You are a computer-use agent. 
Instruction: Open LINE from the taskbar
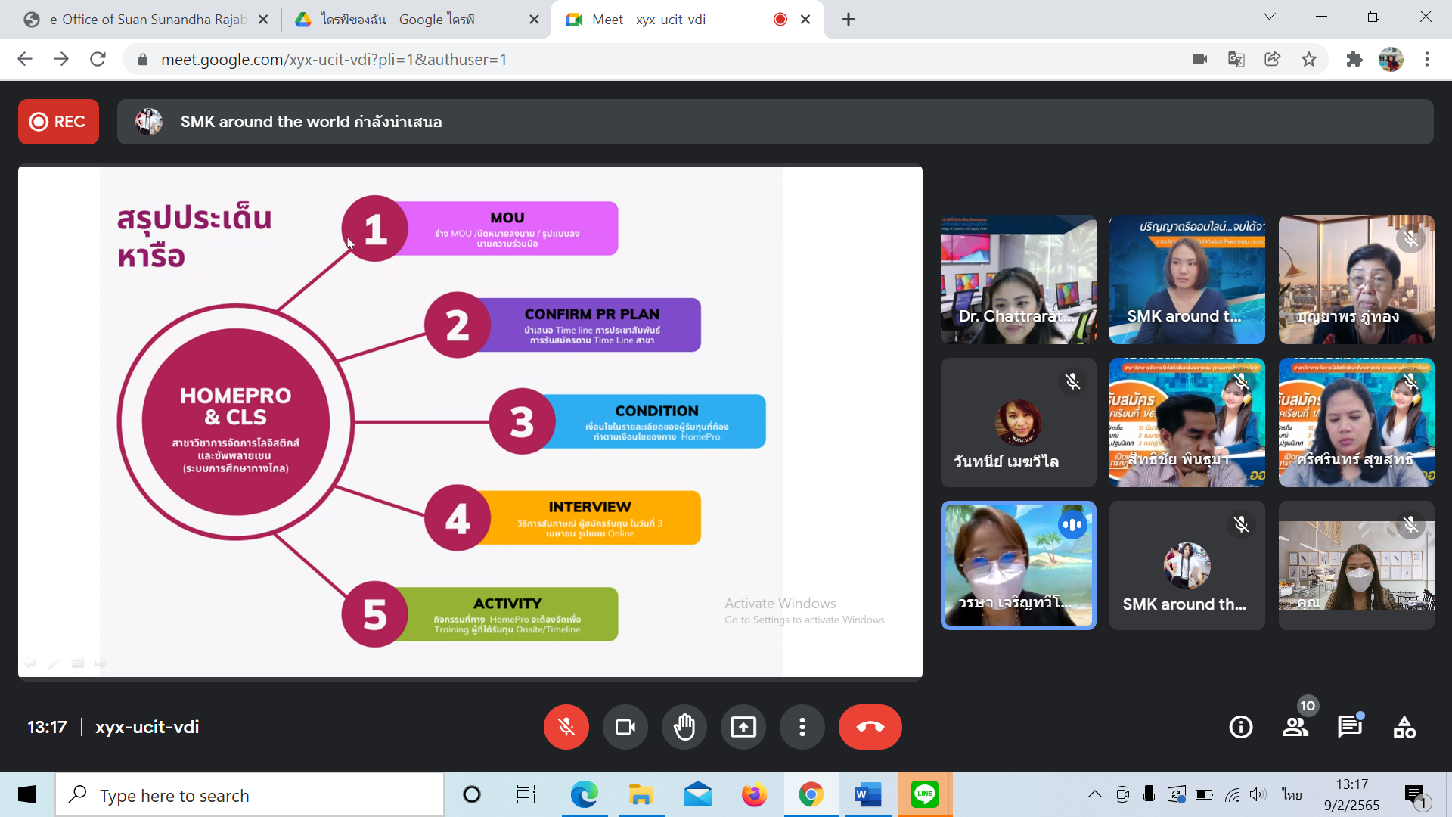pyautogui.click(x=924, y=794)
